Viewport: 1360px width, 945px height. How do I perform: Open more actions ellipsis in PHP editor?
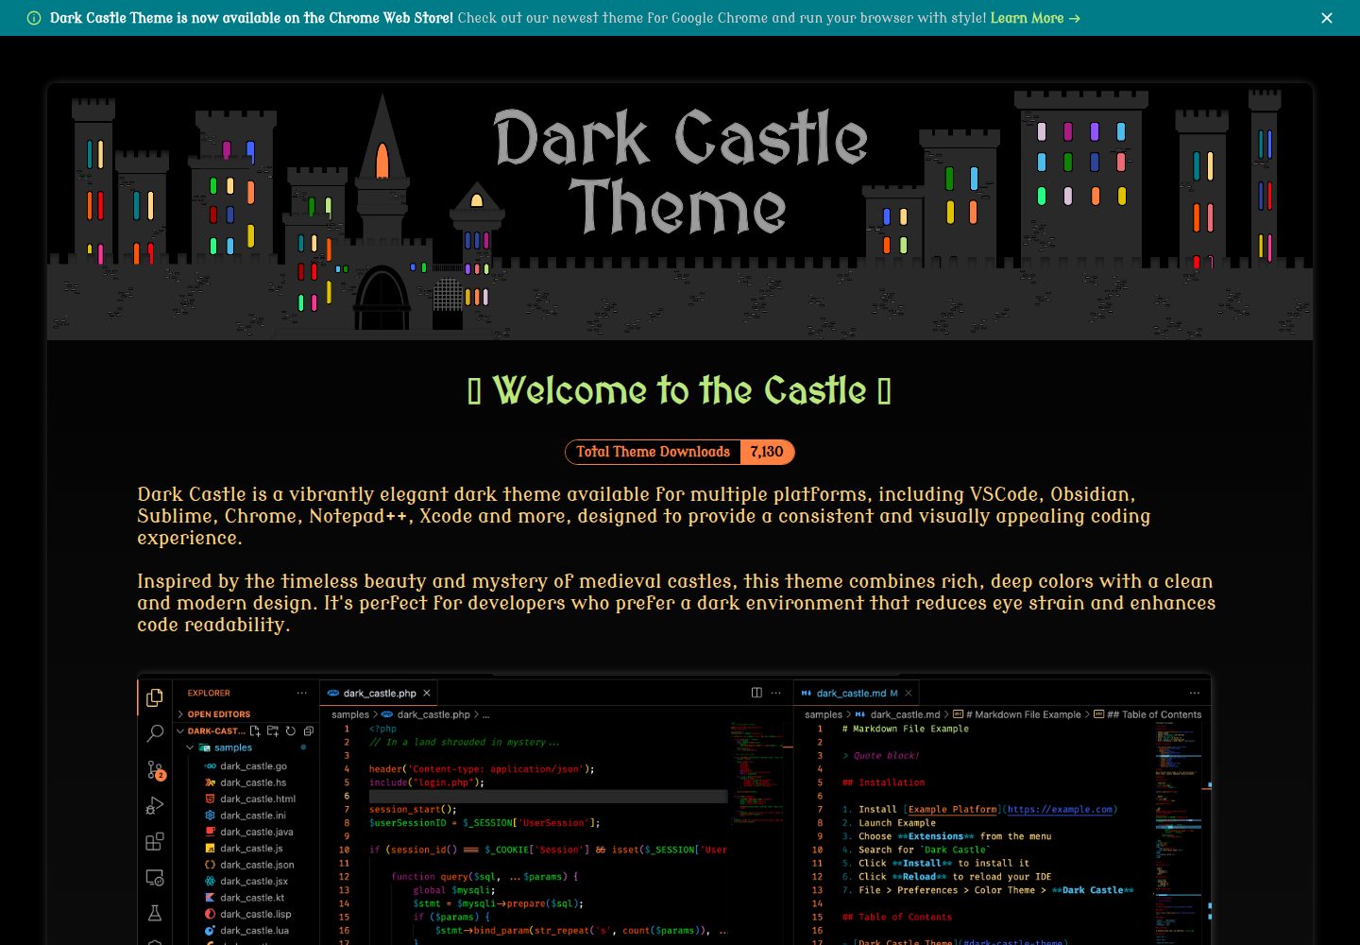click(x=776, y=693)
